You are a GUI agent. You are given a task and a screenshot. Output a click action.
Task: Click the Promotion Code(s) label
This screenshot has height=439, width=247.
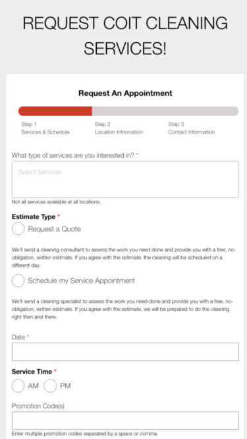click(x=38, y=406)
